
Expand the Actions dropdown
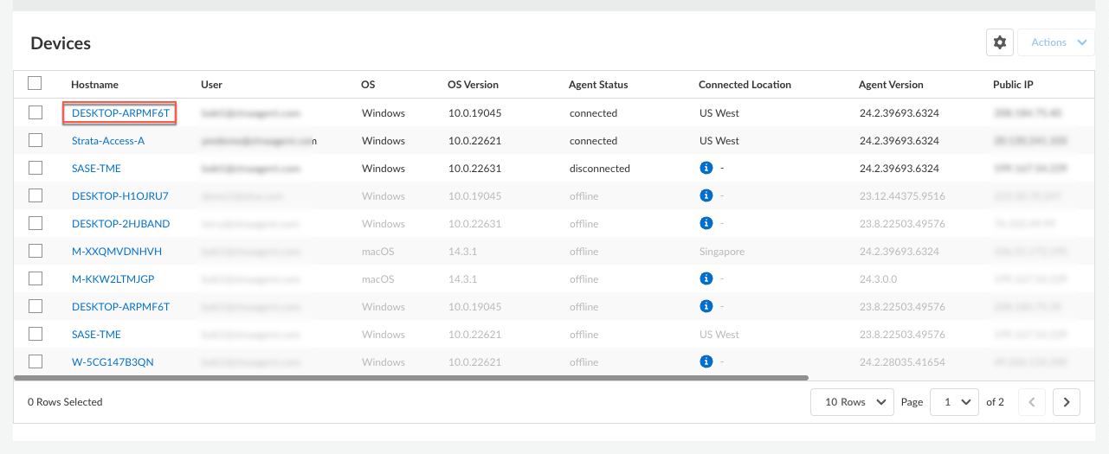[x=1056, y=42]
